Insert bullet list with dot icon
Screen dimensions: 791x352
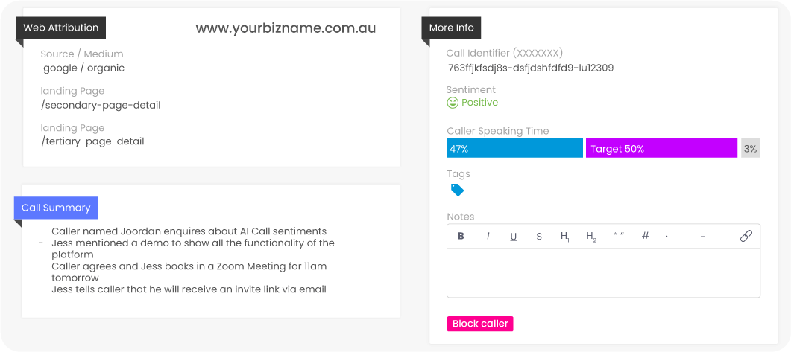(667, 236)
